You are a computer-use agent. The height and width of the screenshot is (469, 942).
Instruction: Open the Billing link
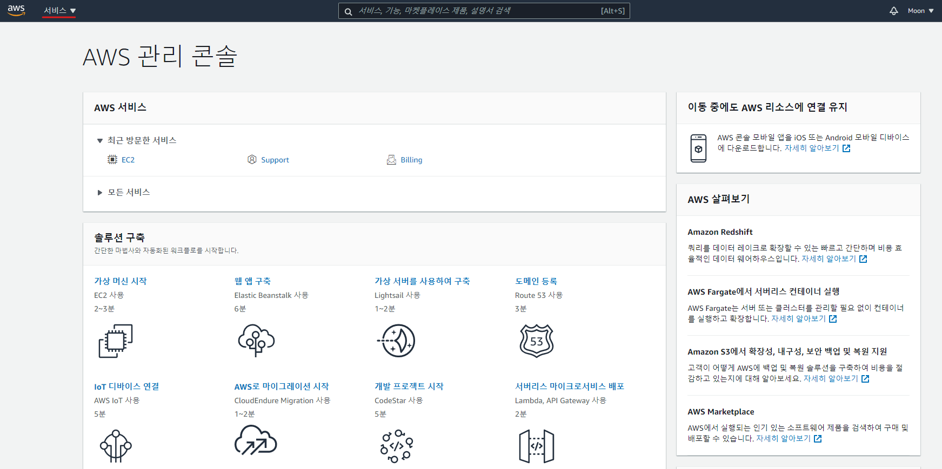pos(411,160)
